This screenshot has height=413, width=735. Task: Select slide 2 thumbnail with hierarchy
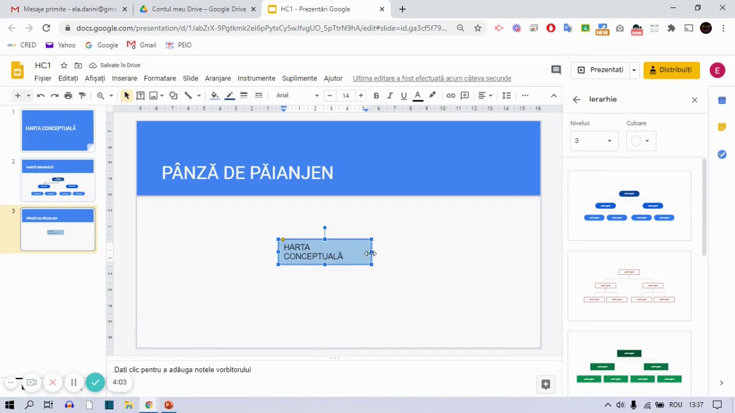click(57, 181)
